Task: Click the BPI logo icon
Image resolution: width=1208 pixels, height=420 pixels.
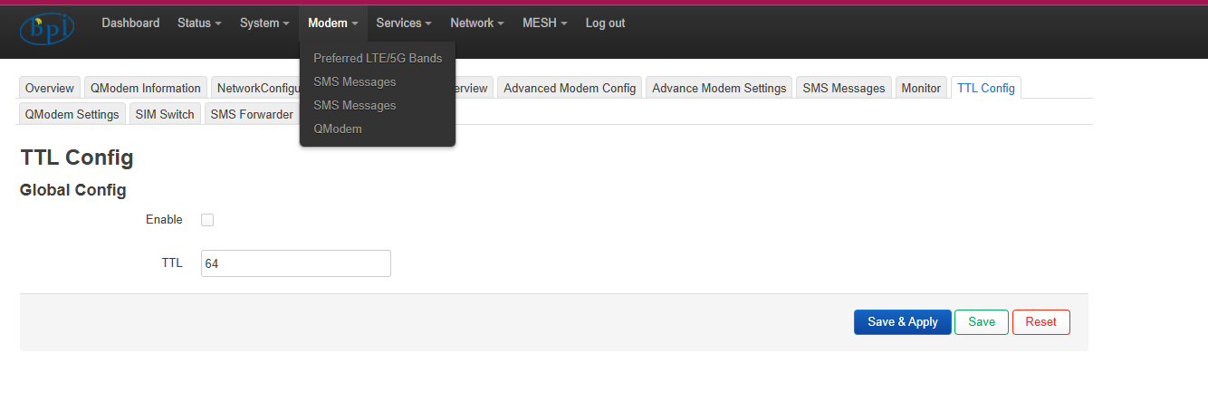Action: coord(46,27)
